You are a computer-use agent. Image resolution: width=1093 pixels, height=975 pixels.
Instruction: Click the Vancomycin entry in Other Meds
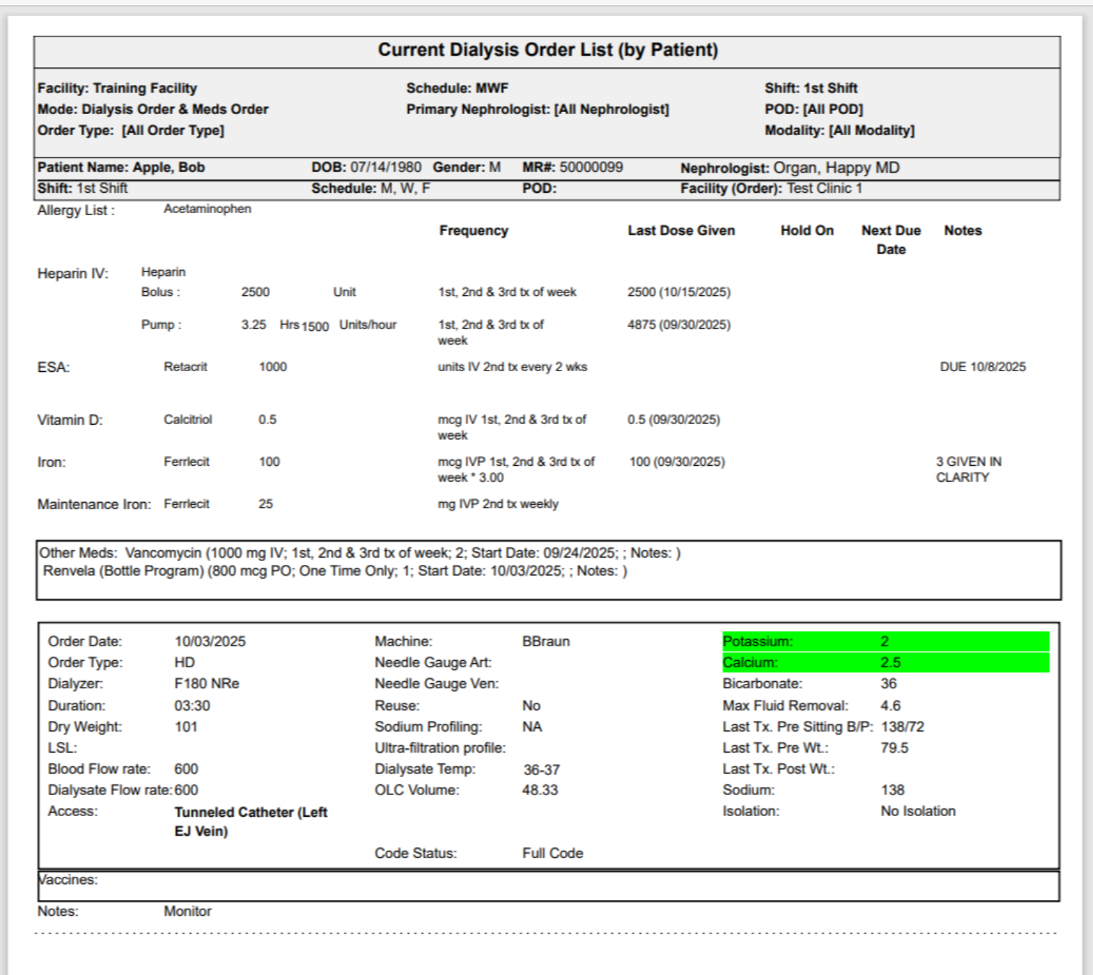(402, 553)
